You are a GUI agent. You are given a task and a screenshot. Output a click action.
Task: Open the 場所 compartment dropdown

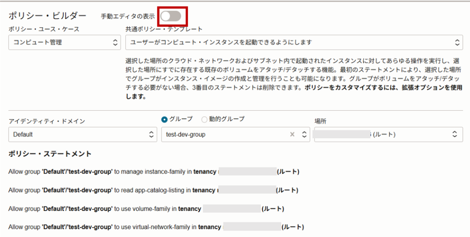pyautogui.click(x=388, y=134)
